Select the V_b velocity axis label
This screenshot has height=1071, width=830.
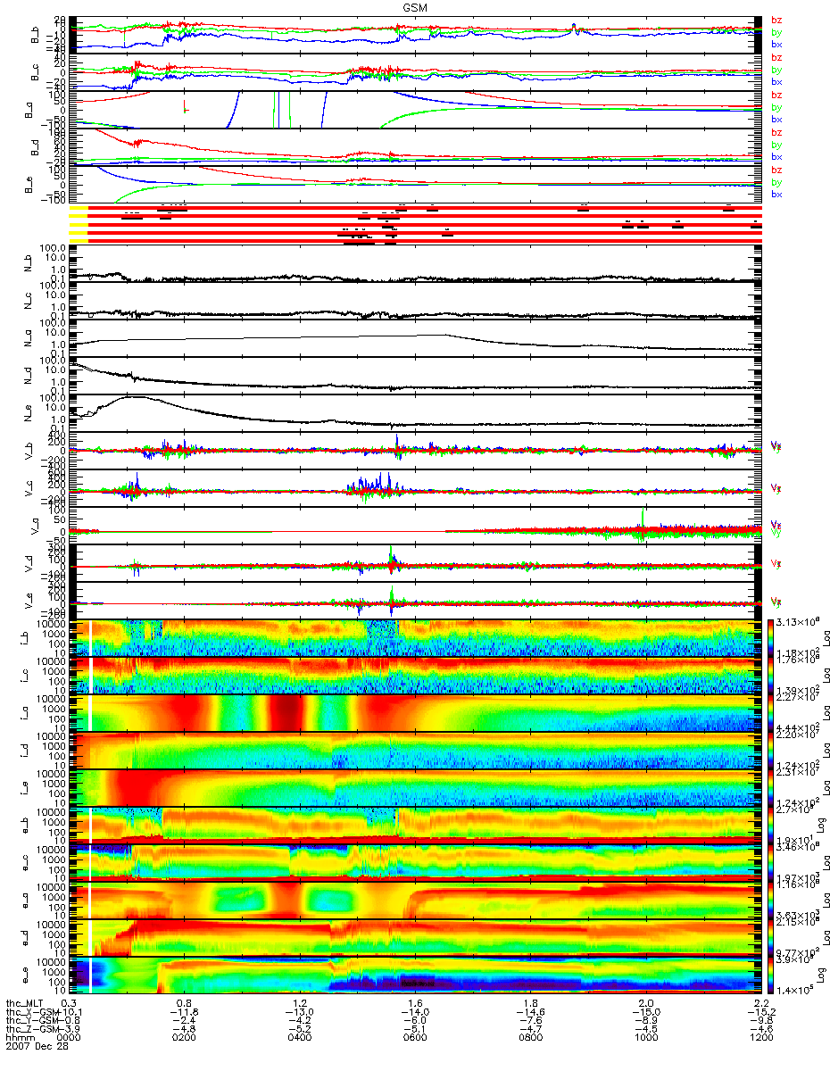click(x=28, y=452)
